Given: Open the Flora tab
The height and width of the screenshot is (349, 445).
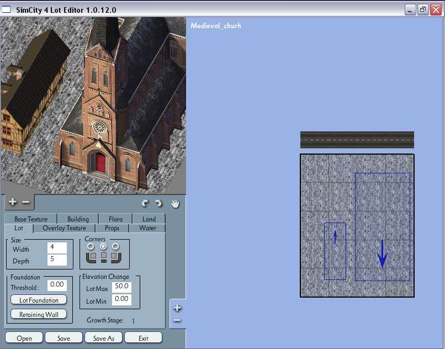Looking at the screenshot, I should point(115,219).
